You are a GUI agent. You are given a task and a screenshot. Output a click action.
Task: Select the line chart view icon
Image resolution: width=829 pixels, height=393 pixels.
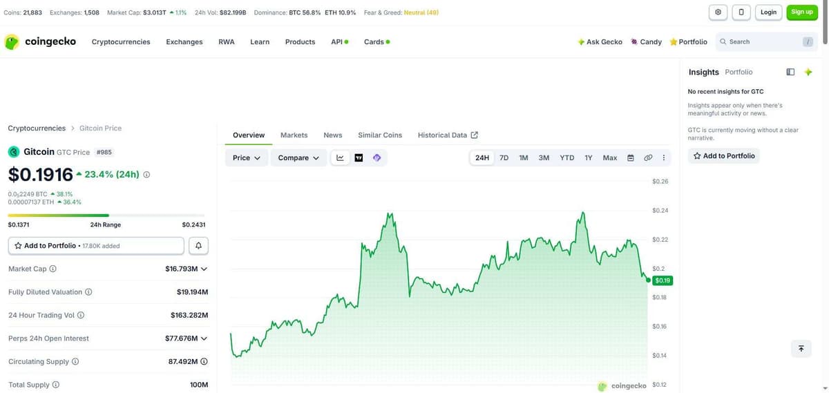tap(340, 157)
